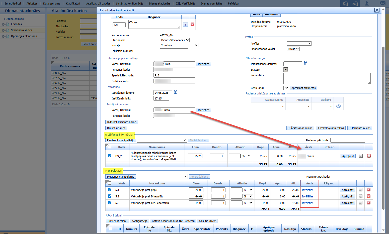Open the mail envelope icon in the header
The height and width of the screenshot is (234, 389).
[x=382, y=4]
